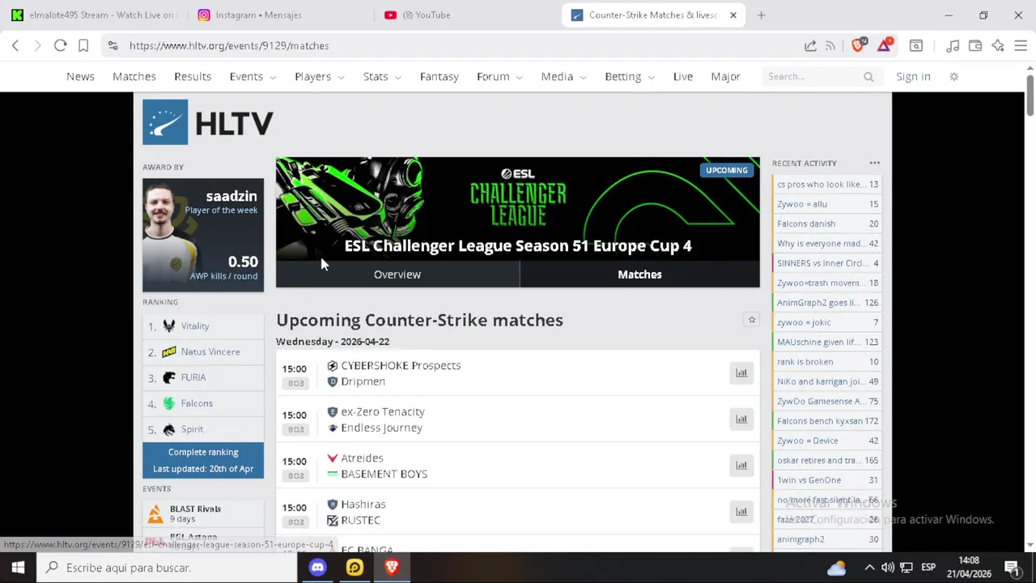Open the Matches menu item

click(134, 76)
